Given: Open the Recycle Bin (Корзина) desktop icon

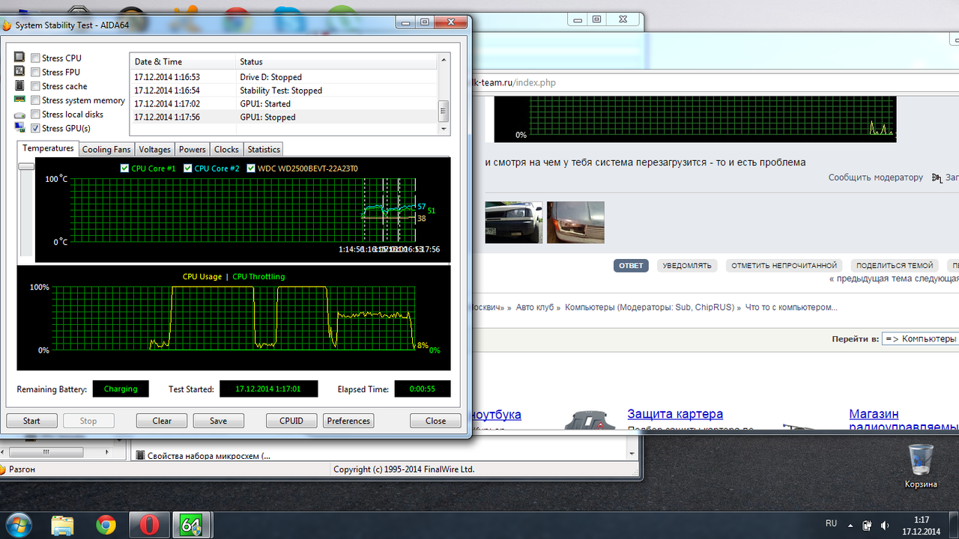Looking at the screenshot, I should [x=921, y=466].
